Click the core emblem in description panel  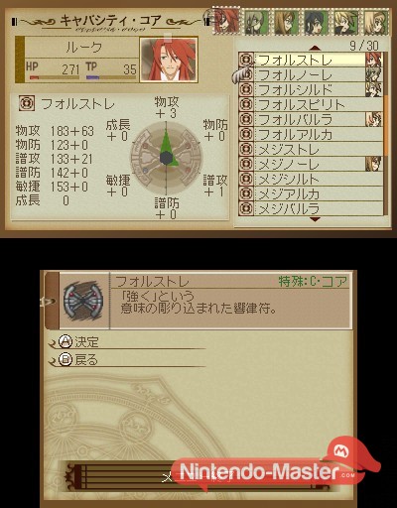[x=83, y=301]
